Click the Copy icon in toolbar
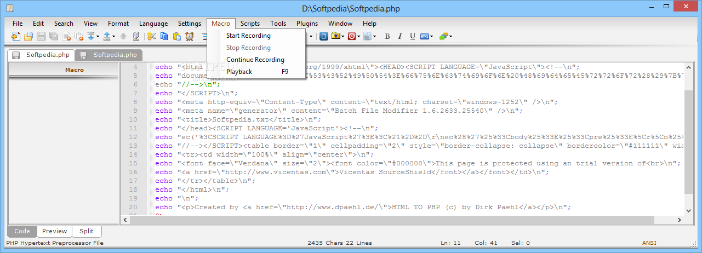The image size is (702, 253). [164, 36]
